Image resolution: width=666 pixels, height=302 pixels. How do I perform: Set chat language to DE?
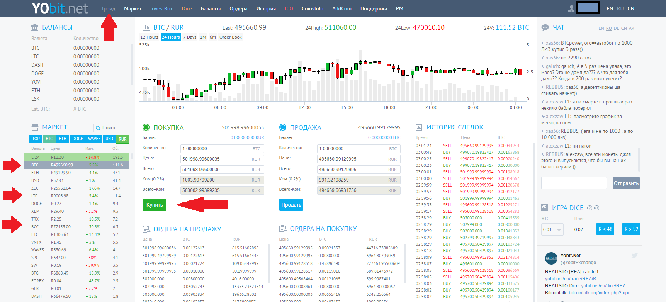click(616, 28)
